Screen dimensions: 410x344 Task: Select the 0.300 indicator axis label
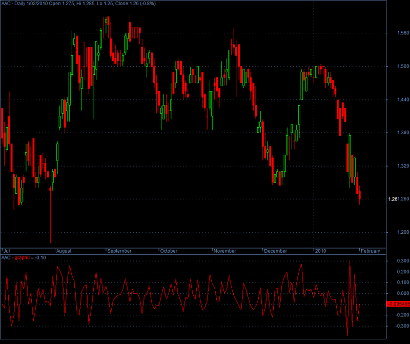coord(403,261)
